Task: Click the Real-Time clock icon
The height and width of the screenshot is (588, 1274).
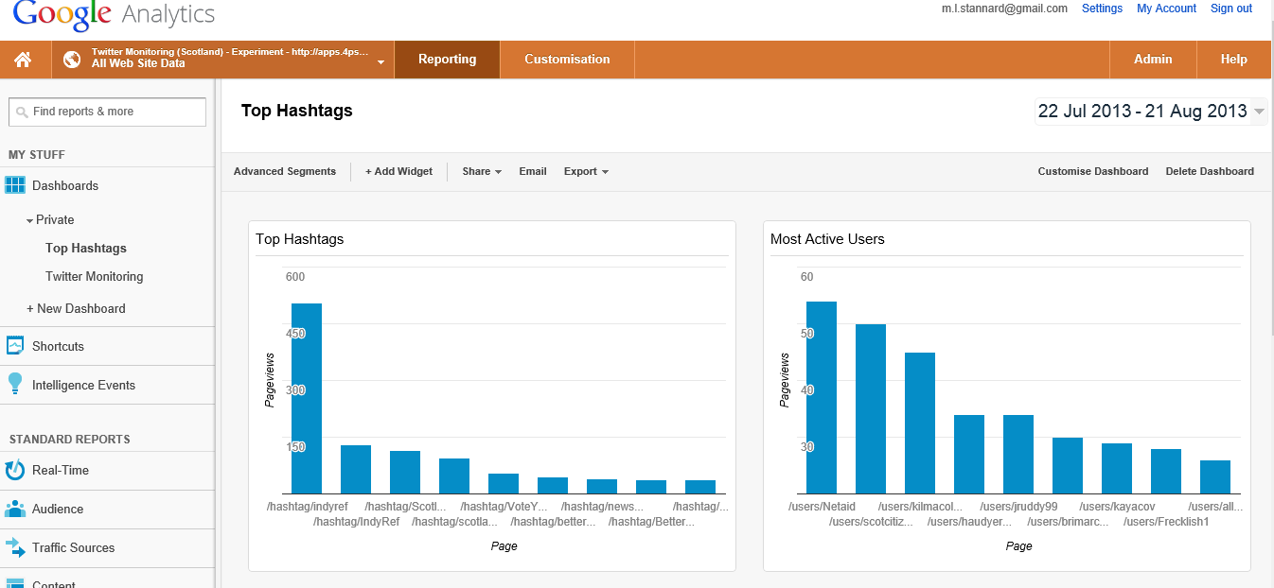Action: coord(15,470)
